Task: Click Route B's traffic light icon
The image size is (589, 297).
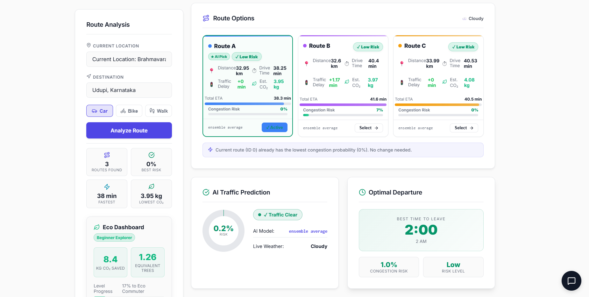Action: [x=307, y=82]
